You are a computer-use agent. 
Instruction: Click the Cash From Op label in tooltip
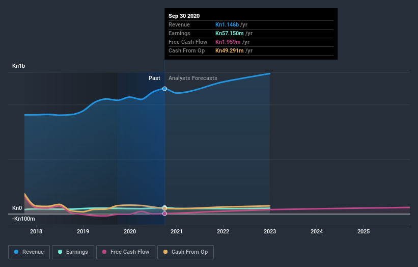pyautogui.click(x=187, y=50)
